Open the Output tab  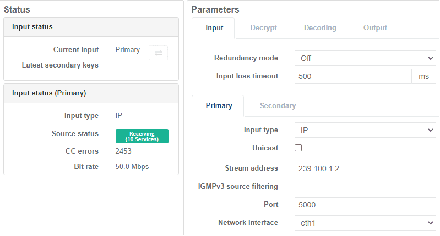pyautogui.click(x=375, y=27)
